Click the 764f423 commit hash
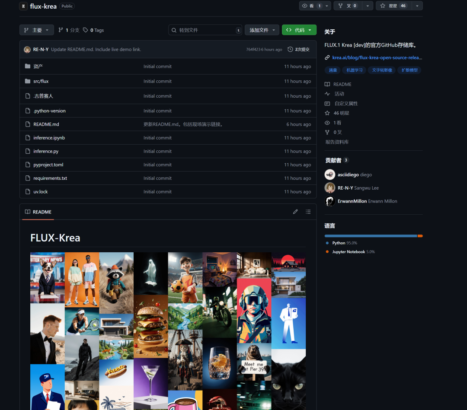 [x=254, y=49]
